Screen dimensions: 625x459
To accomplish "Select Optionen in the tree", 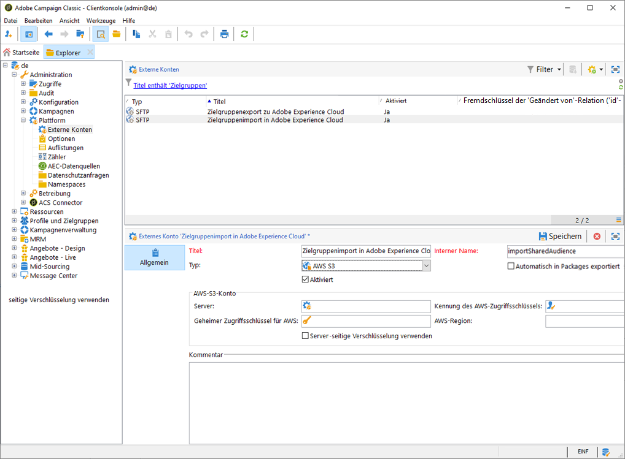I will pyautogui.click(x=61, y=138).
